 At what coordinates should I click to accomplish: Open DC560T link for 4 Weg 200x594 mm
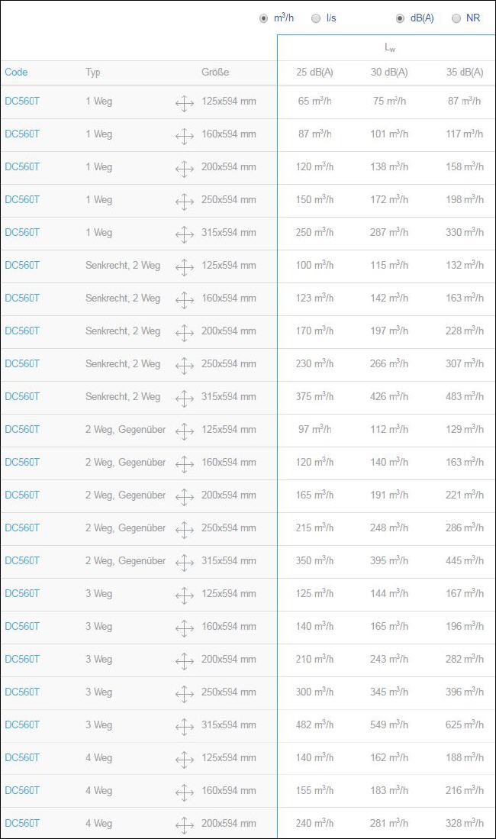[x=22, y=823]
